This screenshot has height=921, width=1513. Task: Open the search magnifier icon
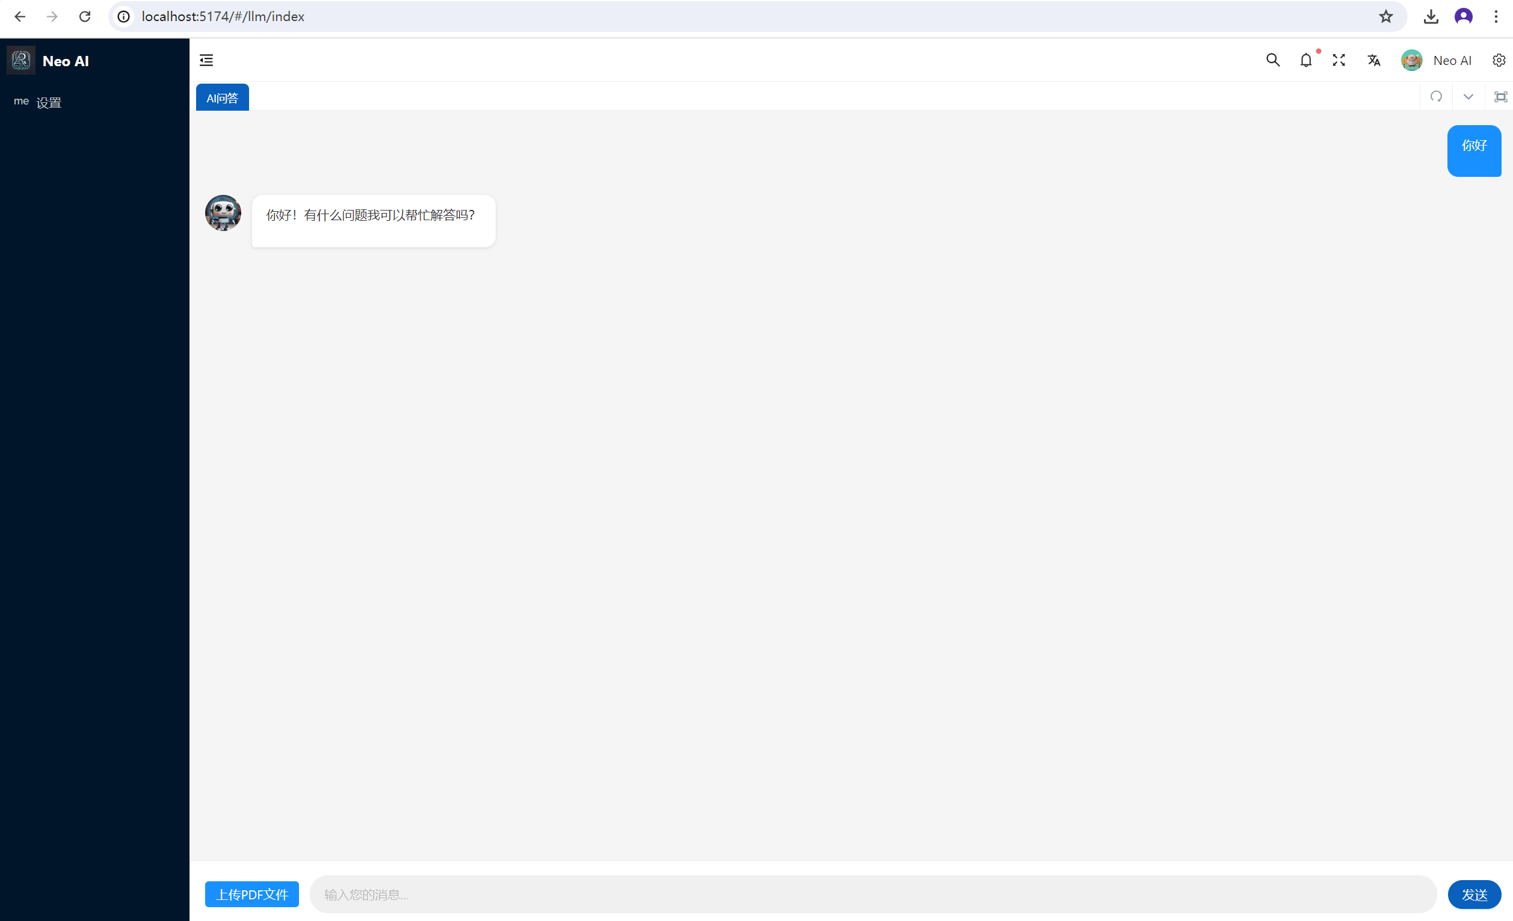tap(1272, 60)
